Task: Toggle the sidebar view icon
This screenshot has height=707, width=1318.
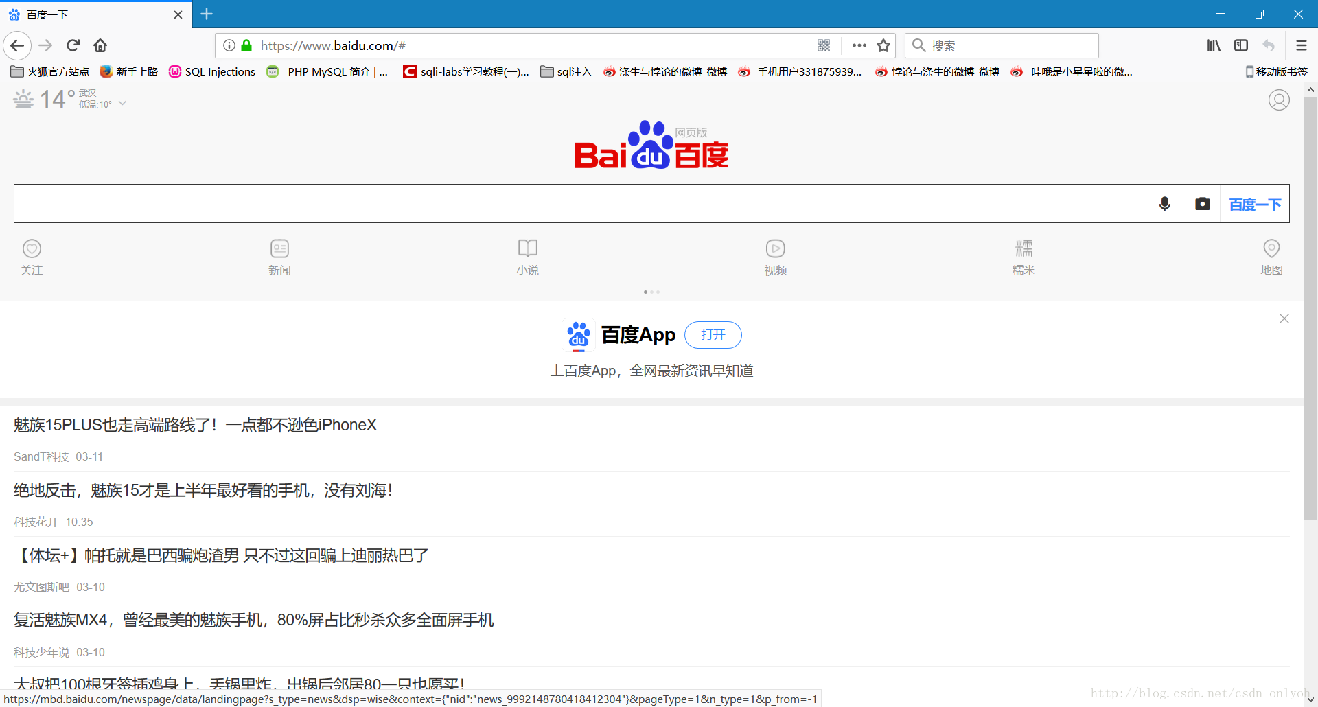Action: click(x=1241, y=46)
